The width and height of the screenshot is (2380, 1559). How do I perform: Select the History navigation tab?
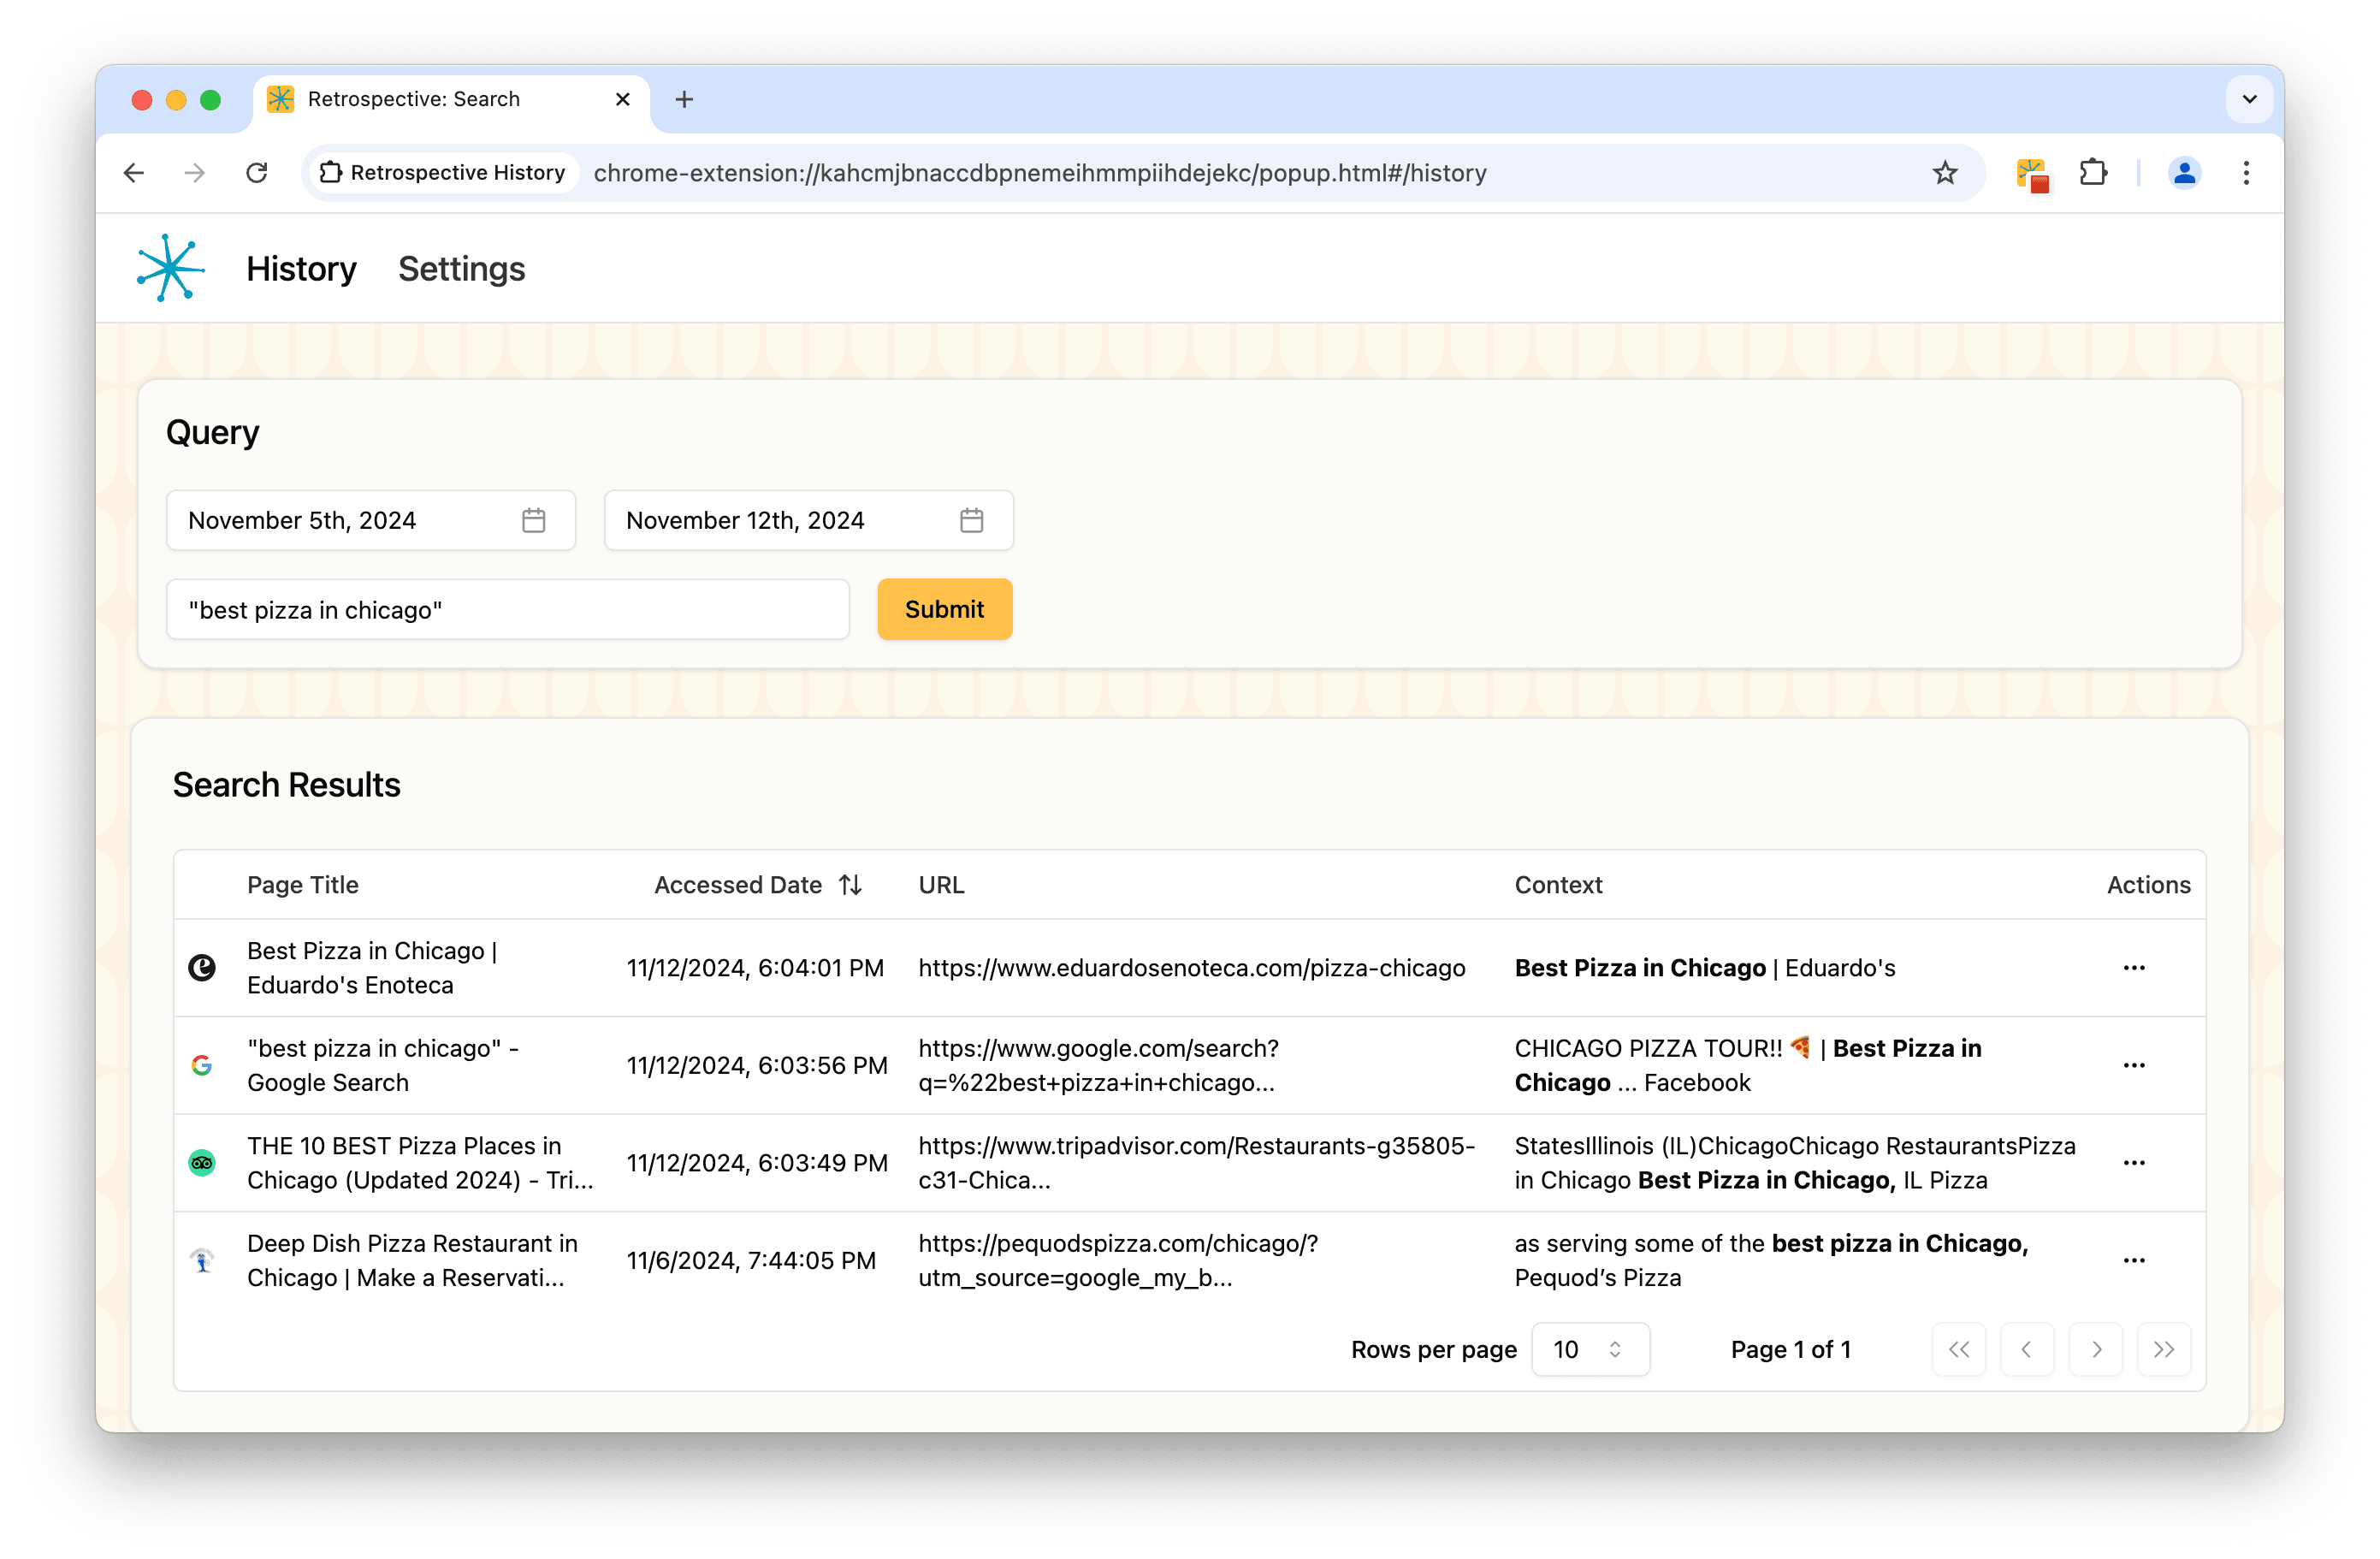pos(301,269)
